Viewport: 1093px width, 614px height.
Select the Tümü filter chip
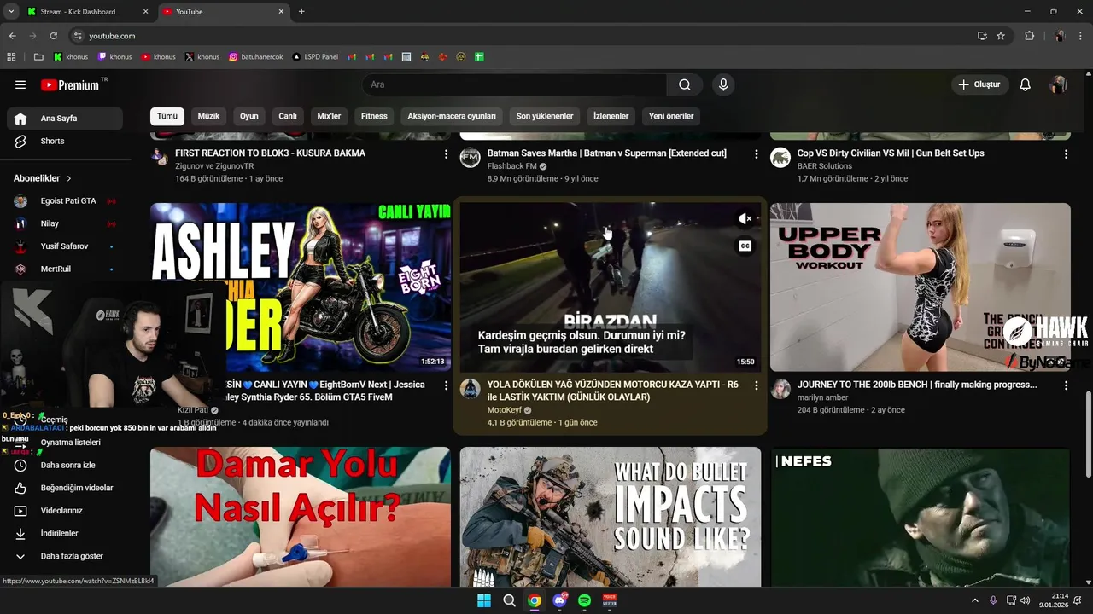tap(167, 116)
